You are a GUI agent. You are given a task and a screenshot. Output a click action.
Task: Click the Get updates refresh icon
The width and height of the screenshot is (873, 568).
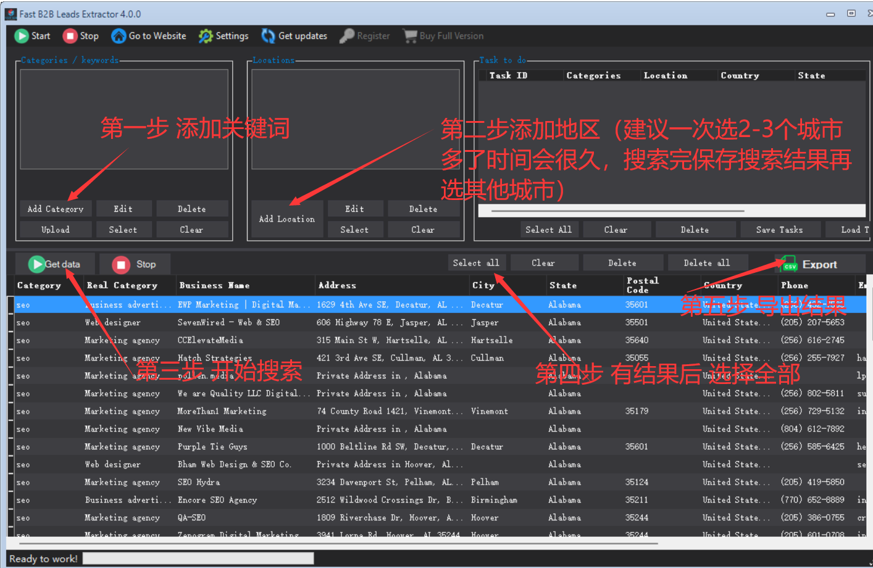(268, 36)
